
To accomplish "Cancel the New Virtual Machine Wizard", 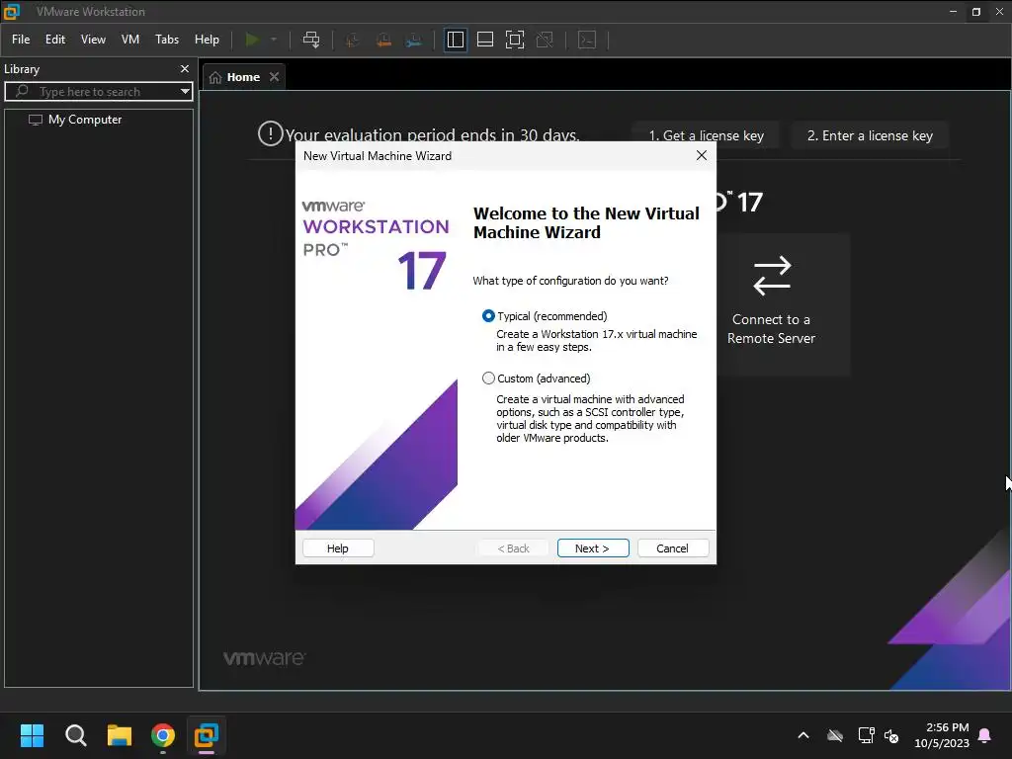I will tap(672, 548).
